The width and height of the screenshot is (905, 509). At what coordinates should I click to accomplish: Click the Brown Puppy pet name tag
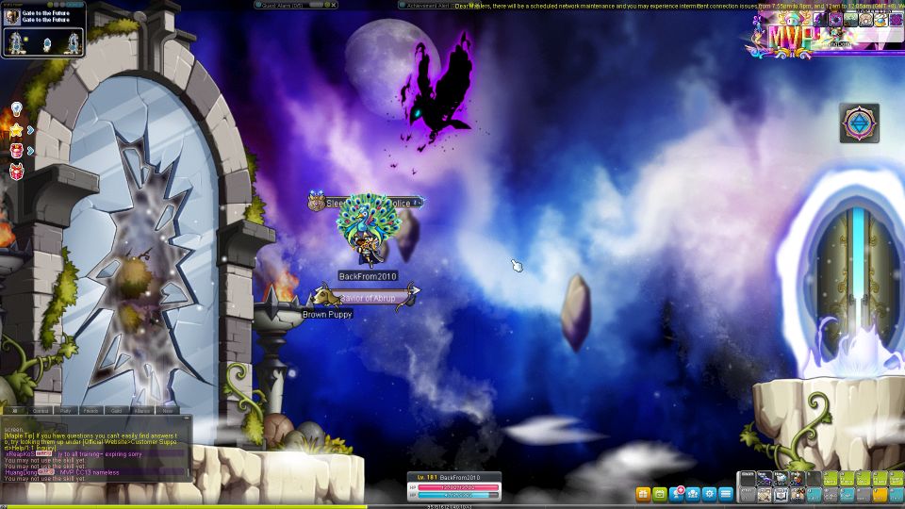327,315
